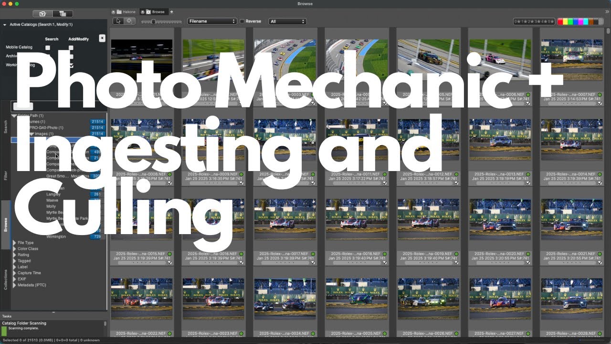
Task: Click green status dot on na-0021.NEF
Action: [x=600, y=254]
